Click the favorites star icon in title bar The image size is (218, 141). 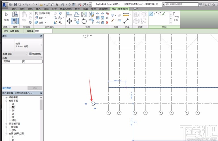coord(214,5)
